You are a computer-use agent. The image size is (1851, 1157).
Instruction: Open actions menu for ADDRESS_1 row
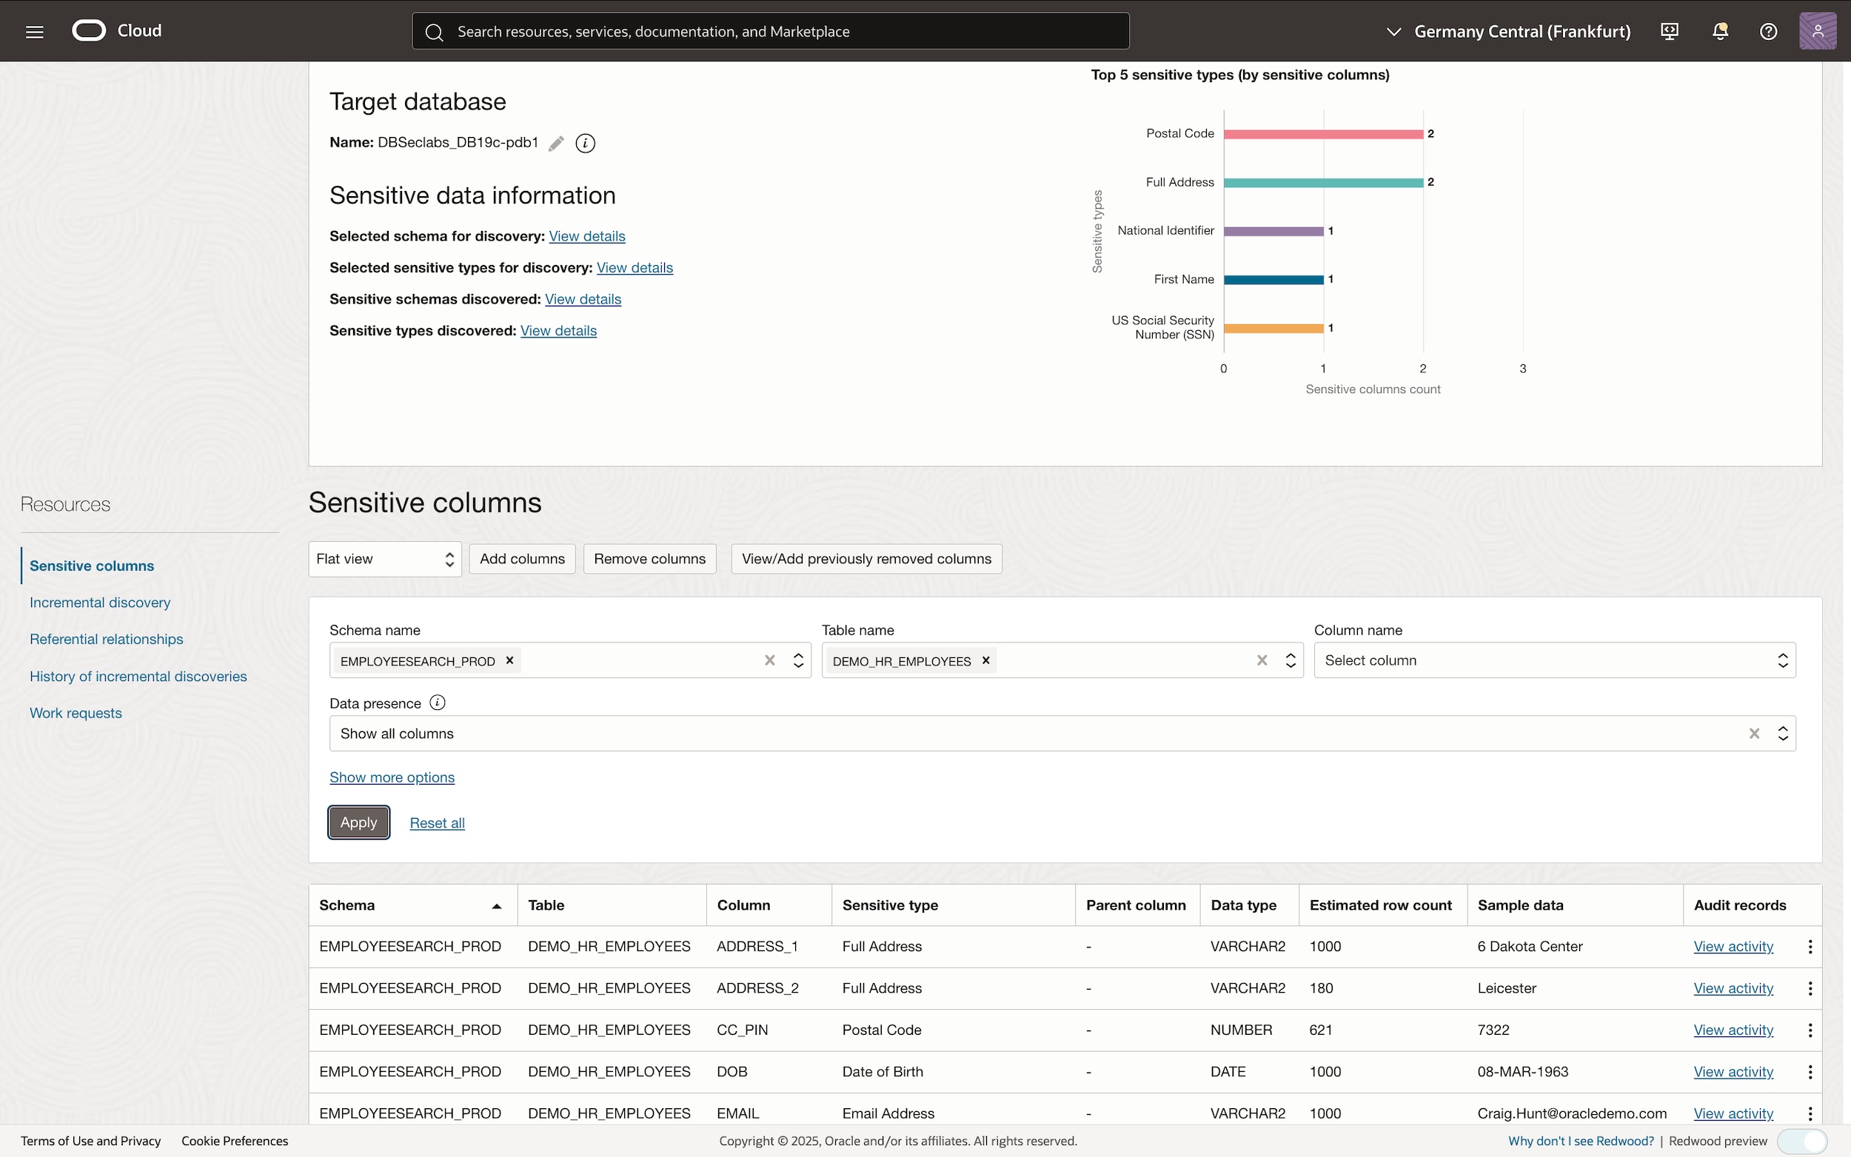(1810, 947)
